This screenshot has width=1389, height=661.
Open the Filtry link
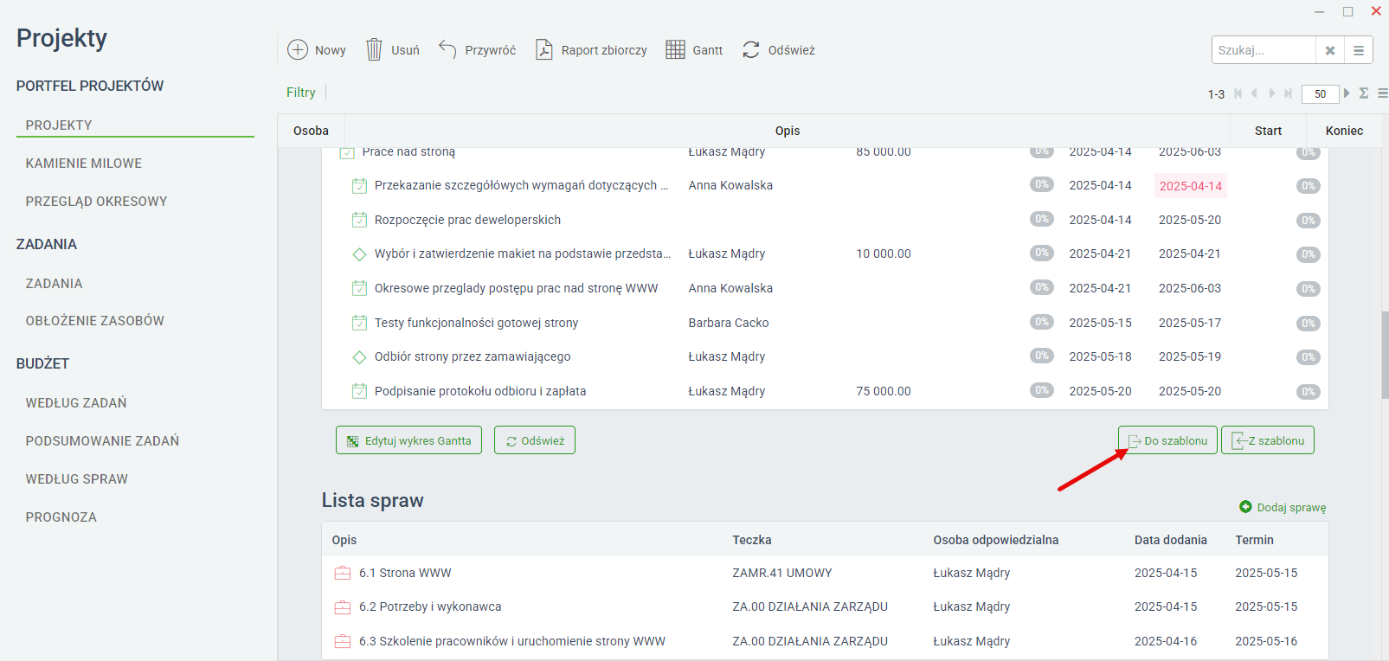(x=301, y=93)
